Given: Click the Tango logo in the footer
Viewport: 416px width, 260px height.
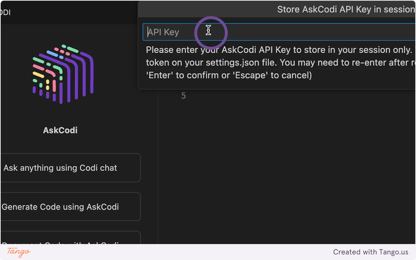Looking at the screenshot, I should [x=19, y=252].
